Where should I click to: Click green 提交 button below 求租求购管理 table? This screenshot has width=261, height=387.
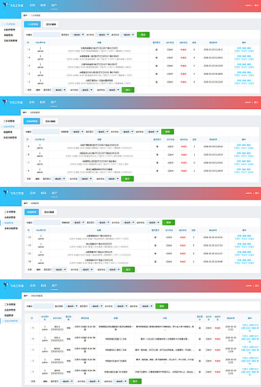[135, 381]
